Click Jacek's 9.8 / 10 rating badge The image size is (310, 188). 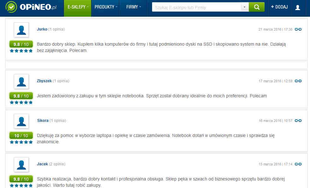21,179
